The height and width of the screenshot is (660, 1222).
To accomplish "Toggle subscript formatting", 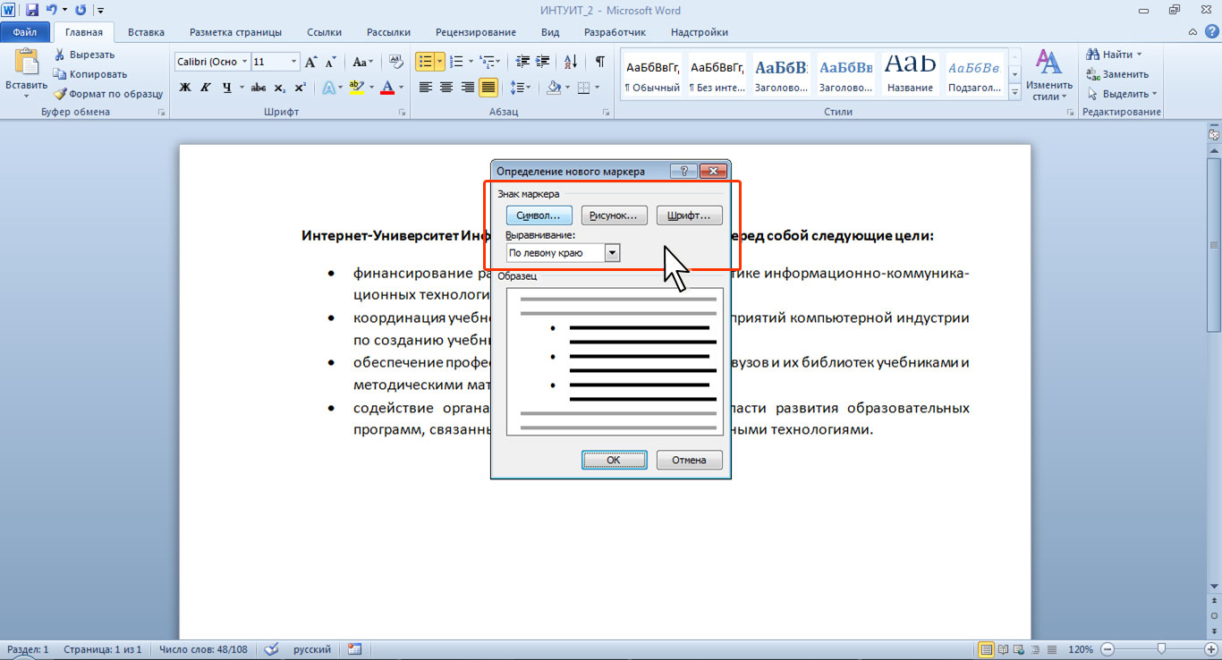I will click(280, 88).
